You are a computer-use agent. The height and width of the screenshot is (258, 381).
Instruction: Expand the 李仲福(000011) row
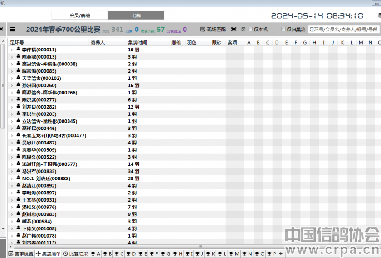pyautogui.click(x=12, y=50)
